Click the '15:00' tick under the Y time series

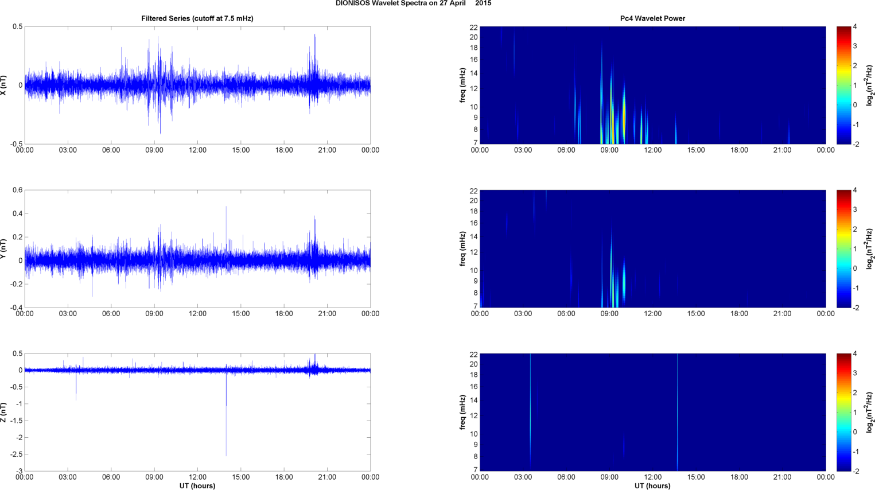coord(241,314)
